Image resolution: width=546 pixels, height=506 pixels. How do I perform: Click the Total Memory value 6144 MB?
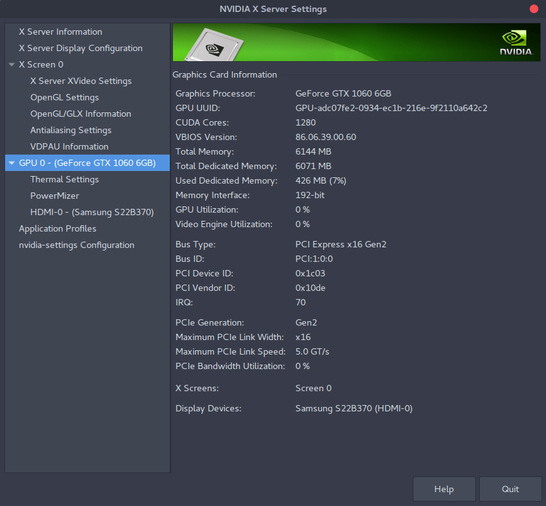coord(313,151)
